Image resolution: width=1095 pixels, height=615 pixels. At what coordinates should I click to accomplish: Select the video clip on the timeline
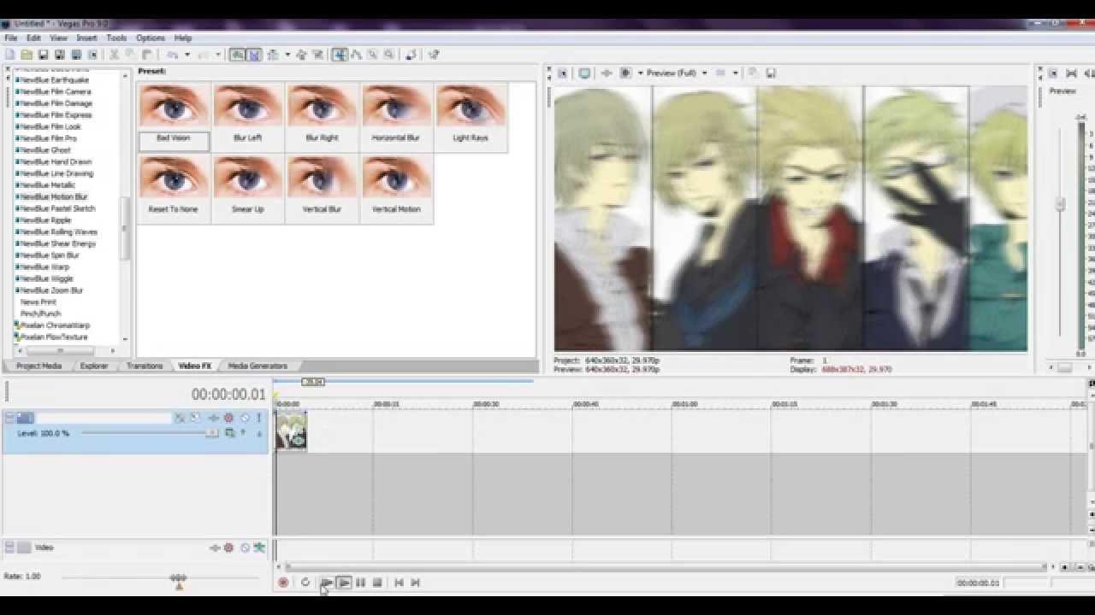pyautogui.click(x=291, y=430)
